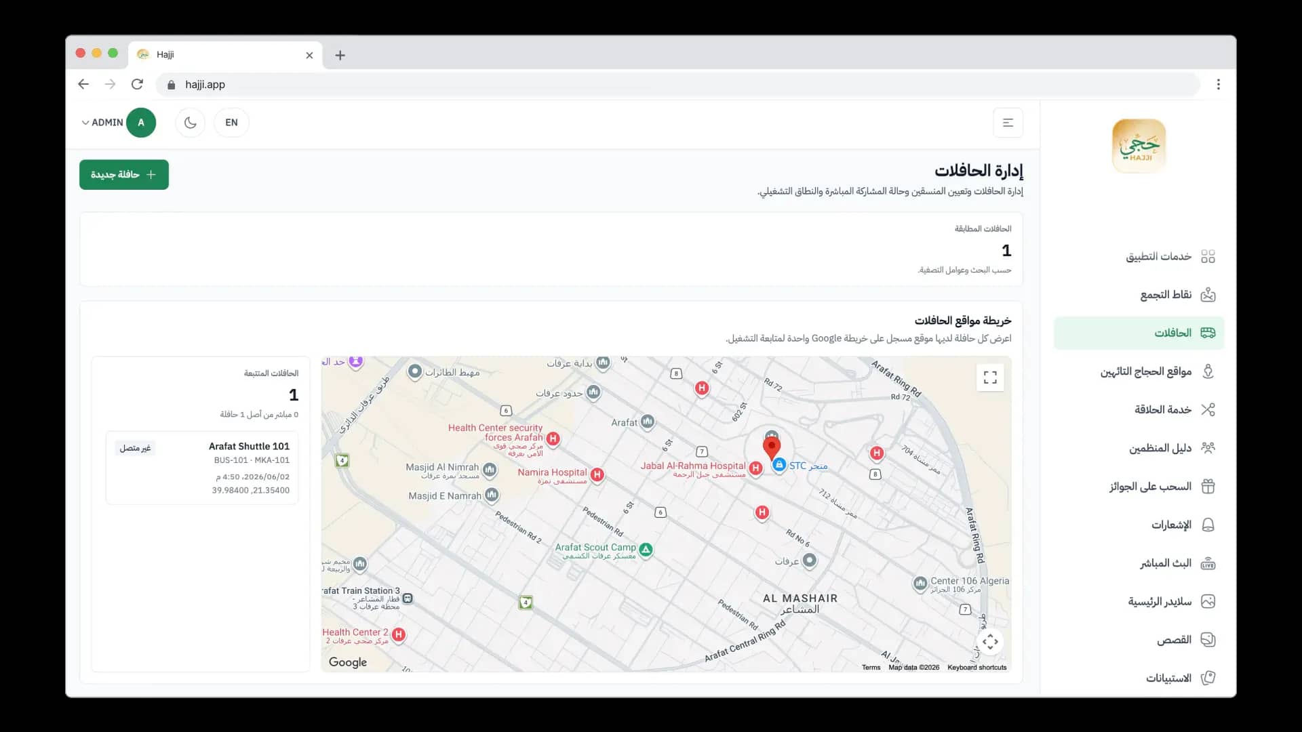Click the Center 106 Algeria marker
1302x732 pixels.
pyautogui.click(x=920, y=584)
